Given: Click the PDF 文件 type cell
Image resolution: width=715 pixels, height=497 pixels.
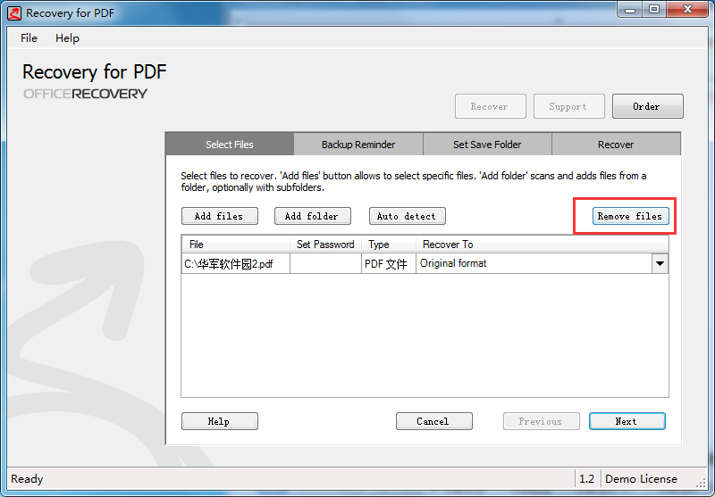Looking at the screenshot, I should click(x=389, y=263).
